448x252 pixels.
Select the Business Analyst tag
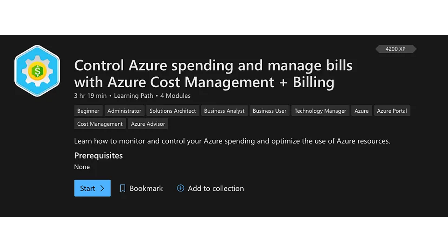[224, 111]
